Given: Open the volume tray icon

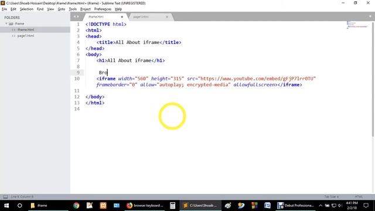Looking at the screenshot, I should coord(340,206).
